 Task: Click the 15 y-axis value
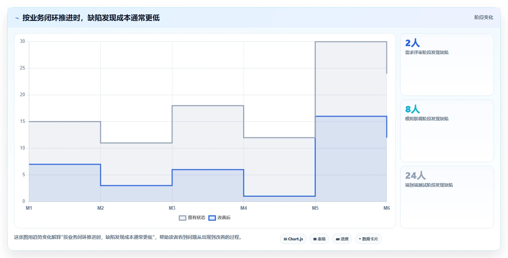click(22, 121)
